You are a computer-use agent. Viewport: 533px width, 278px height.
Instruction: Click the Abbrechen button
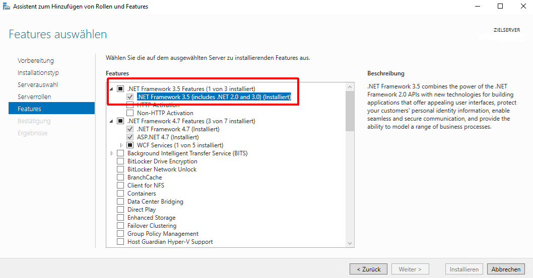coord(506,269)
